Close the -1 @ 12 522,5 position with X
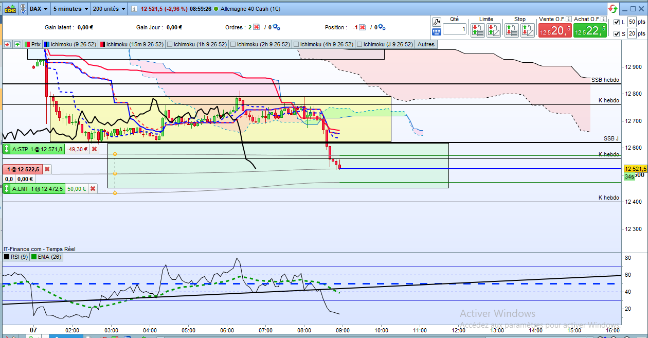Viewport: 648px width, 338px height. (47, 169)
